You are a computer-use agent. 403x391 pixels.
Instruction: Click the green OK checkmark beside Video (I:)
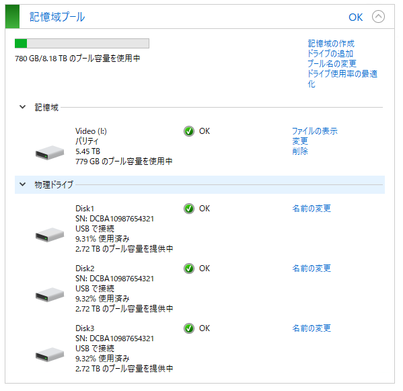(189, 131)
